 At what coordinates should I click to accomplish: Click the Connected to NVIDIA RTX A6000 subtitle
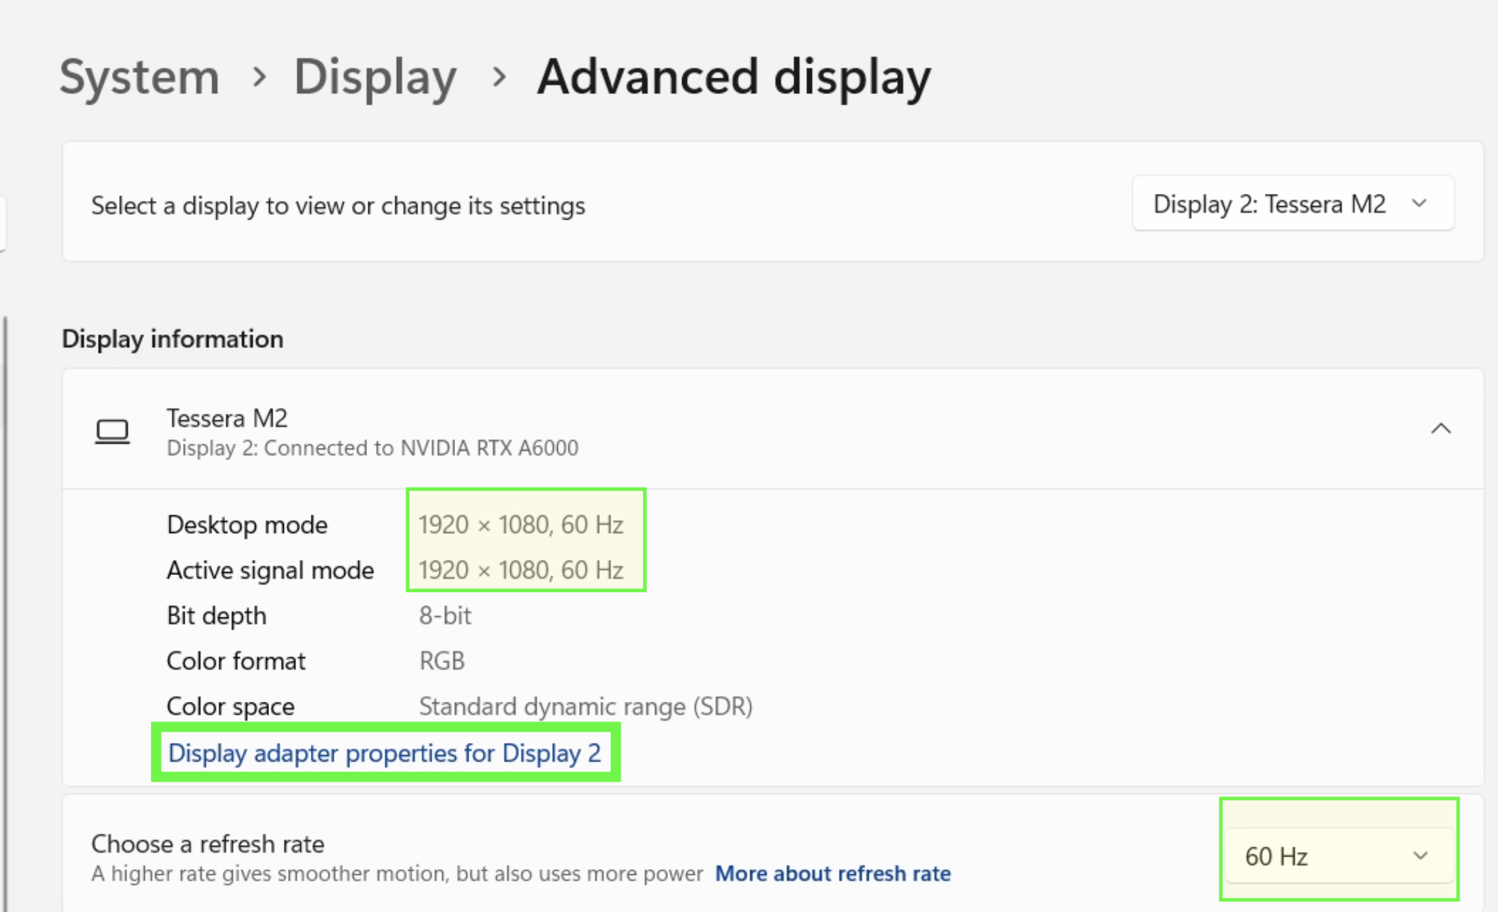372,448
